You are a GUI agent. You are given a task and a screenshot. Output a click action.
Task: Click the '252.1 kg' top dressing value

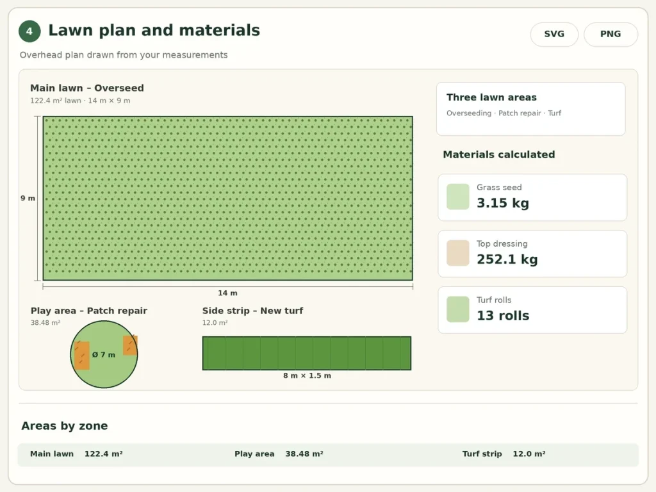[507, 259]
